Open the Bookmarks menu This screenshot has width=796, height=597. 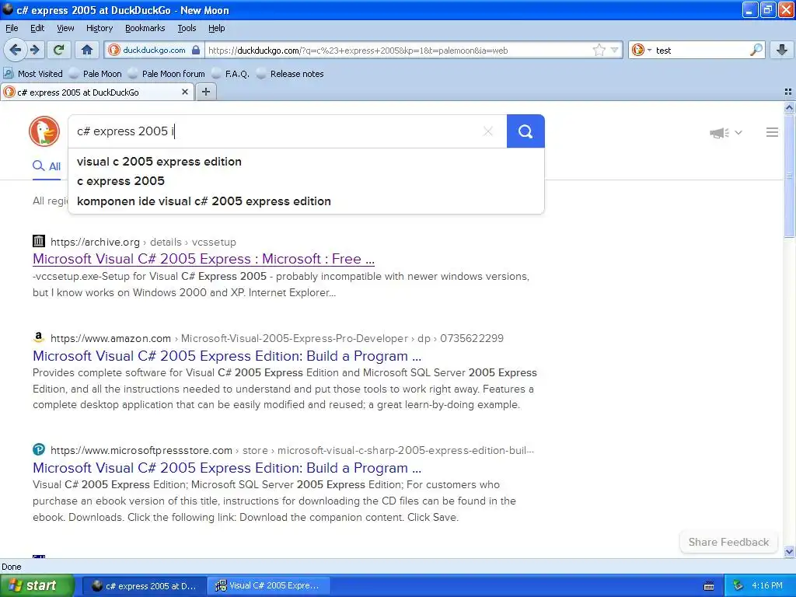145,28
